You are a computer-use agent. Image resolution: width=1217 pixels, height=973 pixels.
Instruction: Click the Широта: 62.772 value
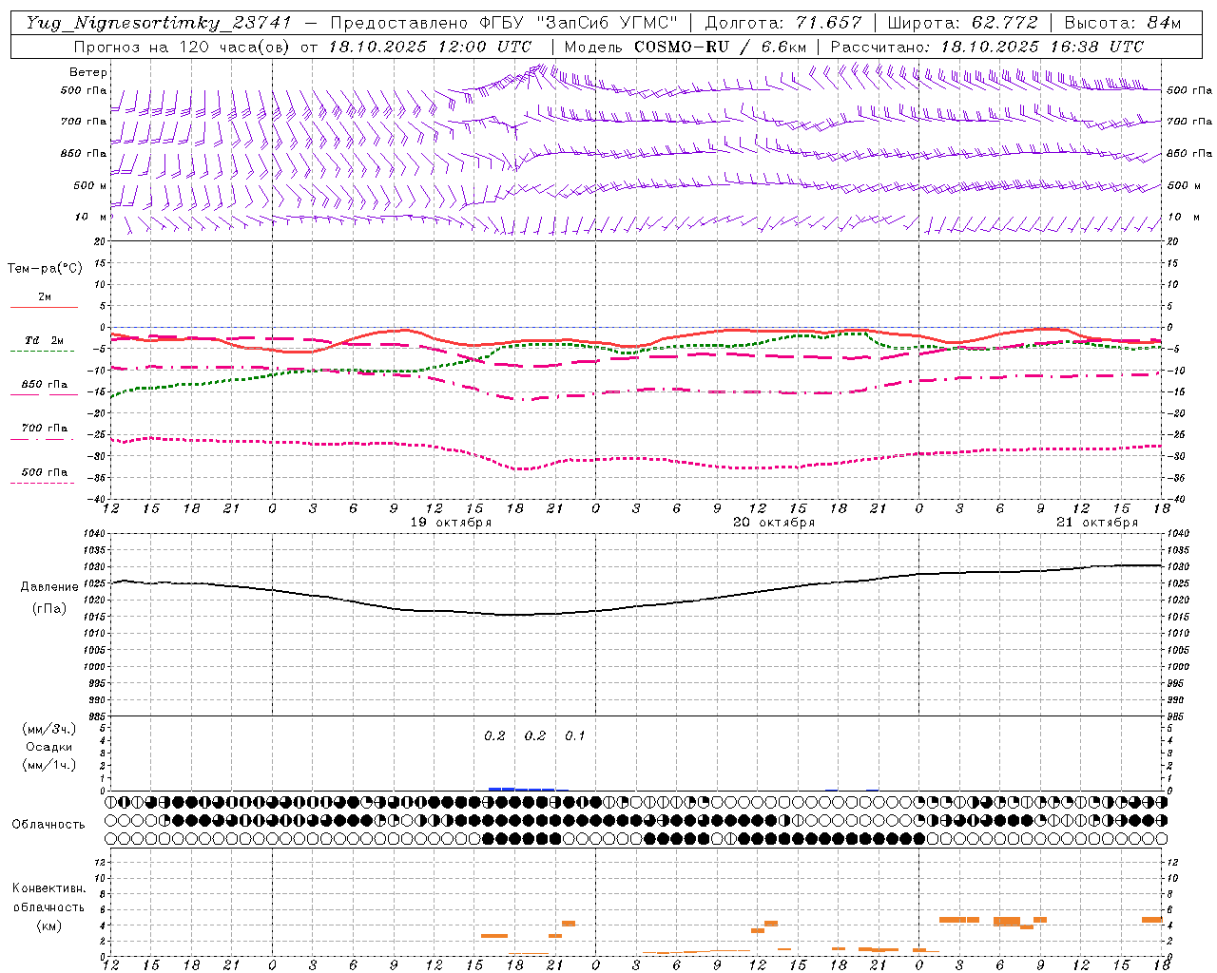pos(962,23)
